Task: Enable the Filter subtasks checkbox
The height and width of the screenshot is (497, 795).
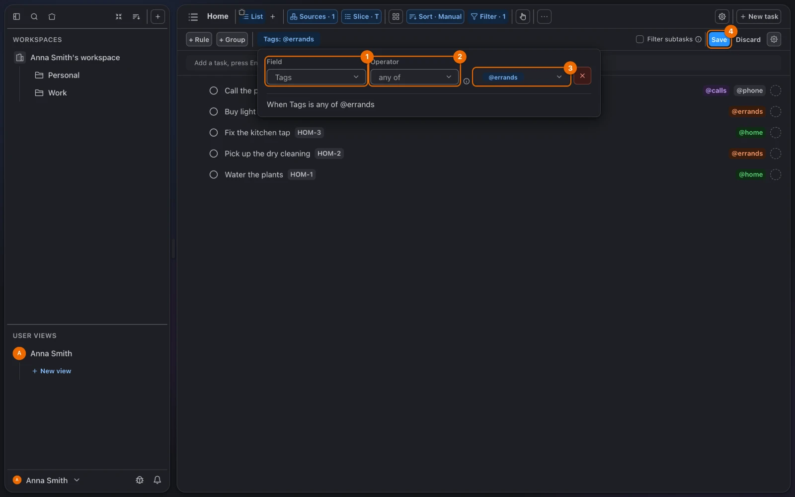Action: tap(640, 39)
